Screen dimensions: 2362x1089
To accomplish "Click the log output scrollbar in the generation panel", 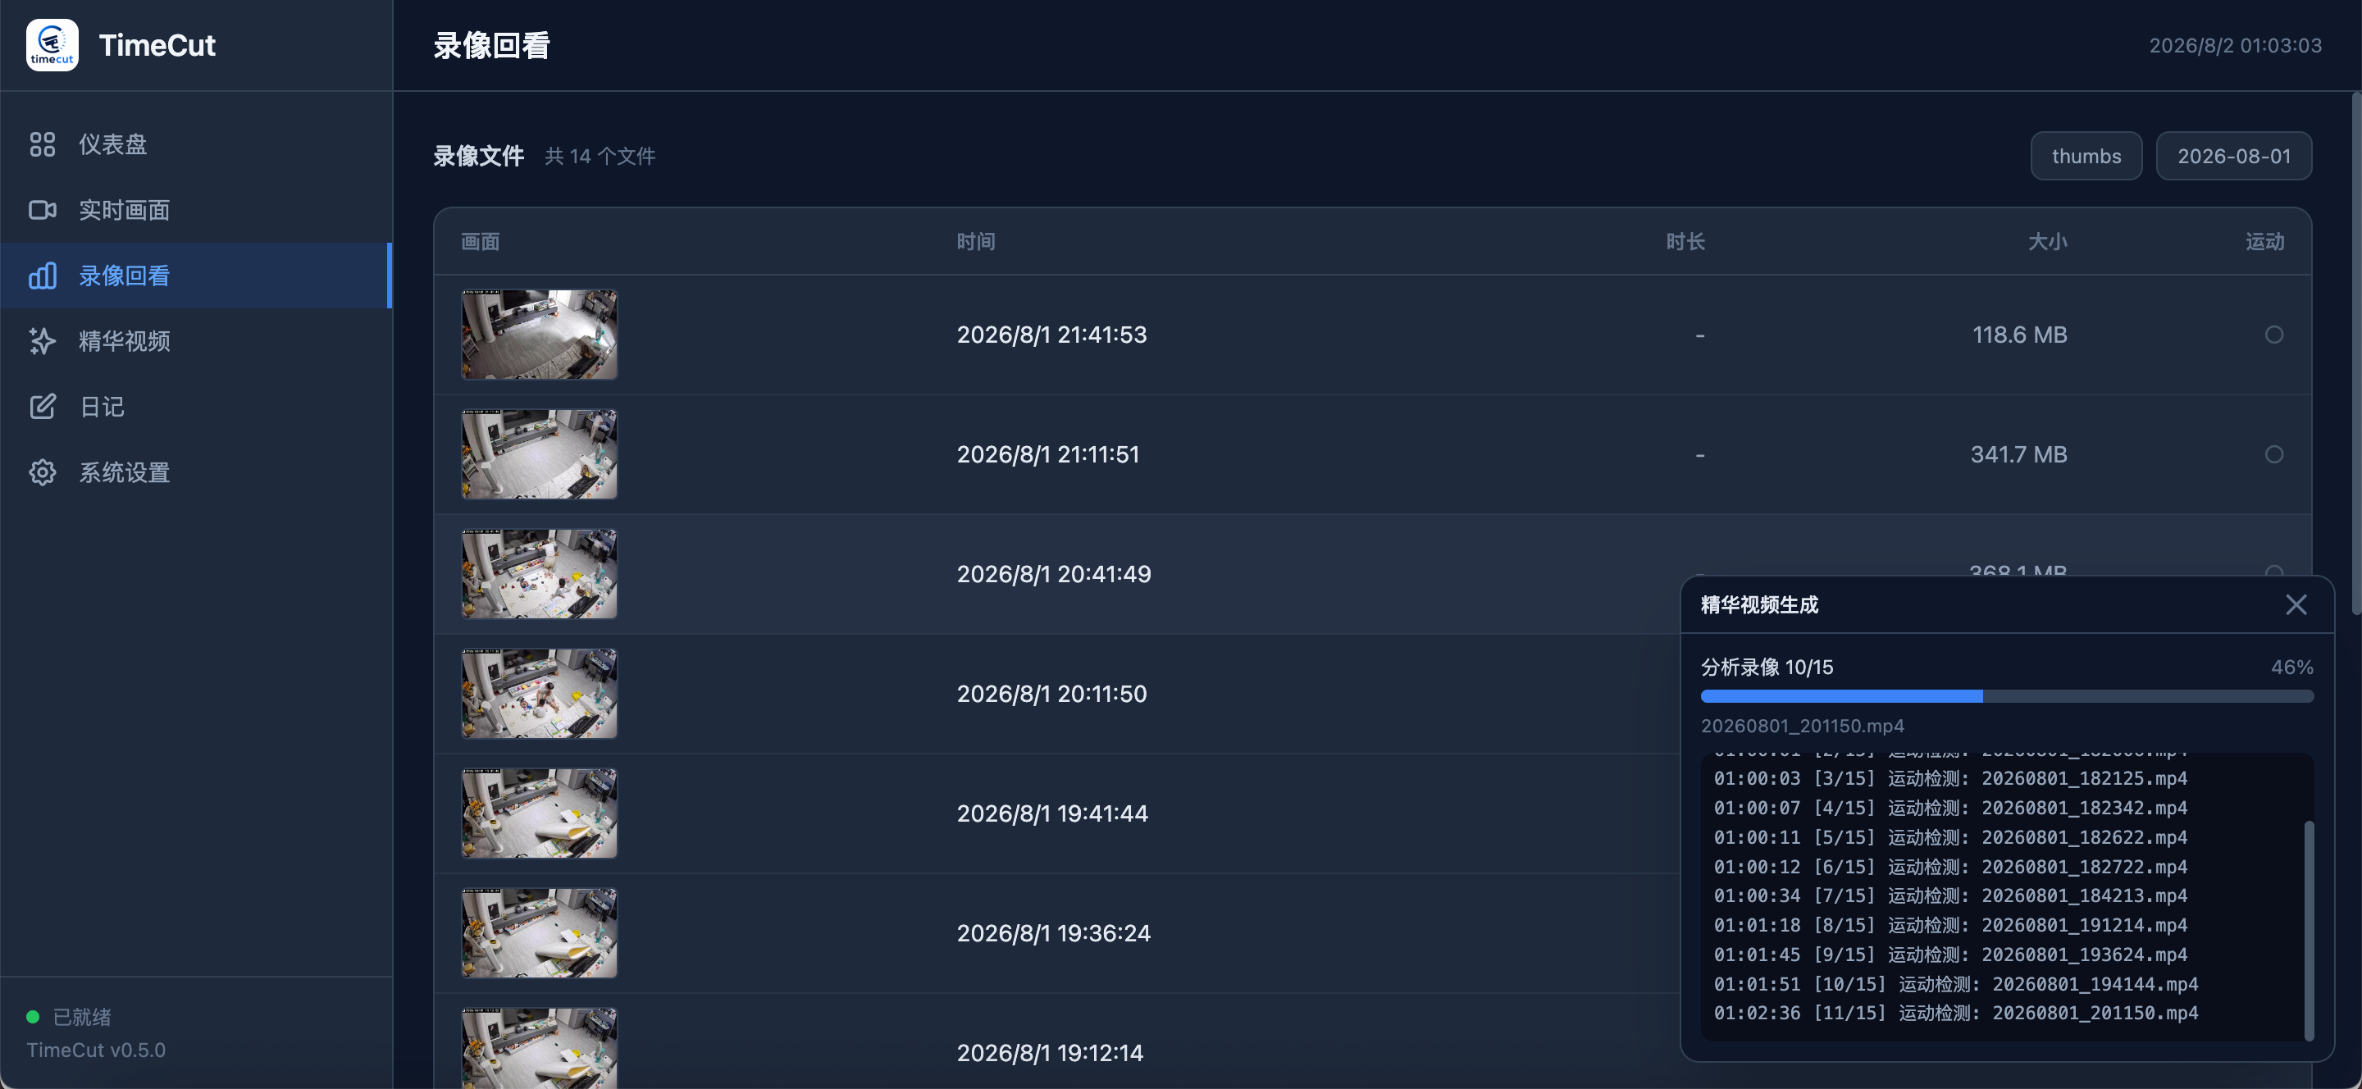I will pos(2308,929).
